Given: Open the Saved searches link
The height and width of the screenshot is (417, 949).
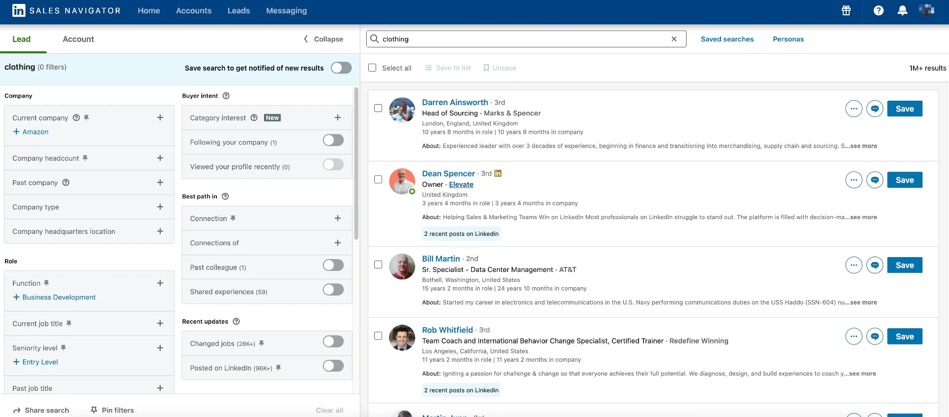Looking at the screenshot, I should point(727,39).
